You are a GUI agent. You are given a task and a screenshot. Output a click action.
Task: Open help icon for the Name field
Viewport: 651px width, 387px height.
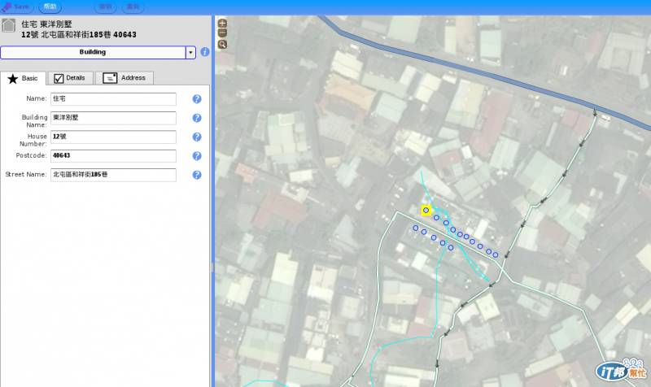coord(197,98)
